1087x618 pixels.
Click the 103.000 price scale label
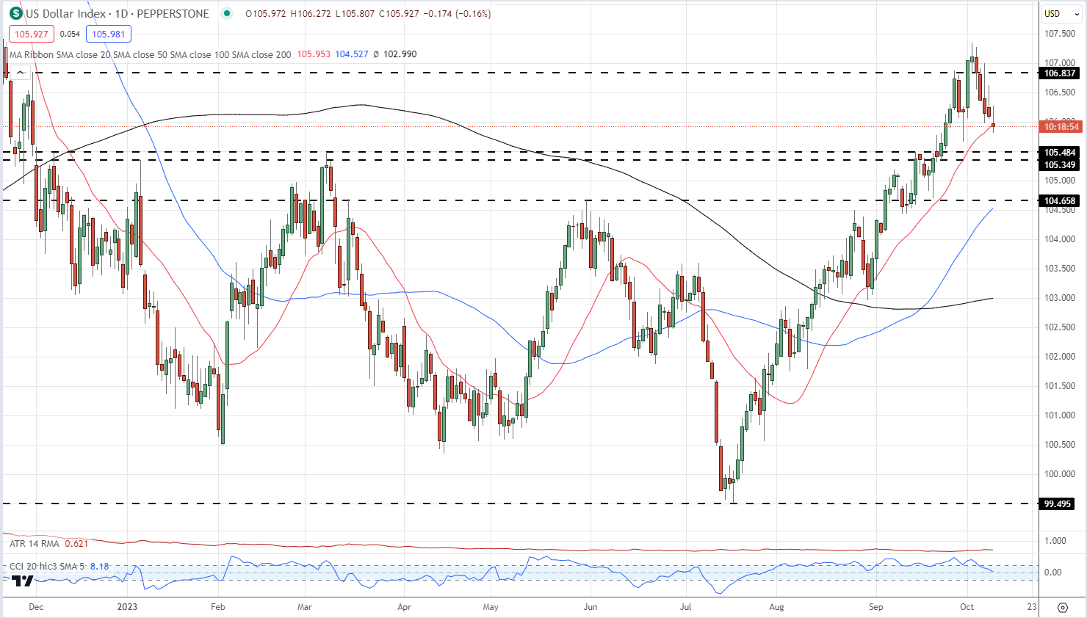point(1060,298)
